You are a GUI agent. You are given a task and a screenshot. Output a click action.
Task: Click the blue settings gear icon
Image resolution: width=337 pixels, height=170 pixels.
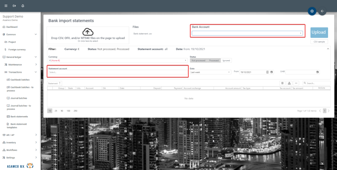pos(312,11)
